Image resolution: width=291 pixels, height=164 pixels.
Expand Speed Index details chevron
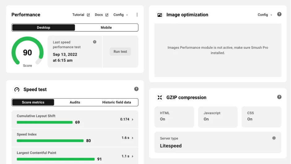coord(132,138)
